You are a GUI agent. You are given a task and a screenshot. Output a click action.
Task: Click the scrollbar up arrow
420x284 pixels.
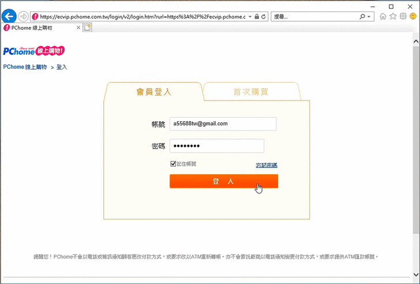click(x=416, y=41)
